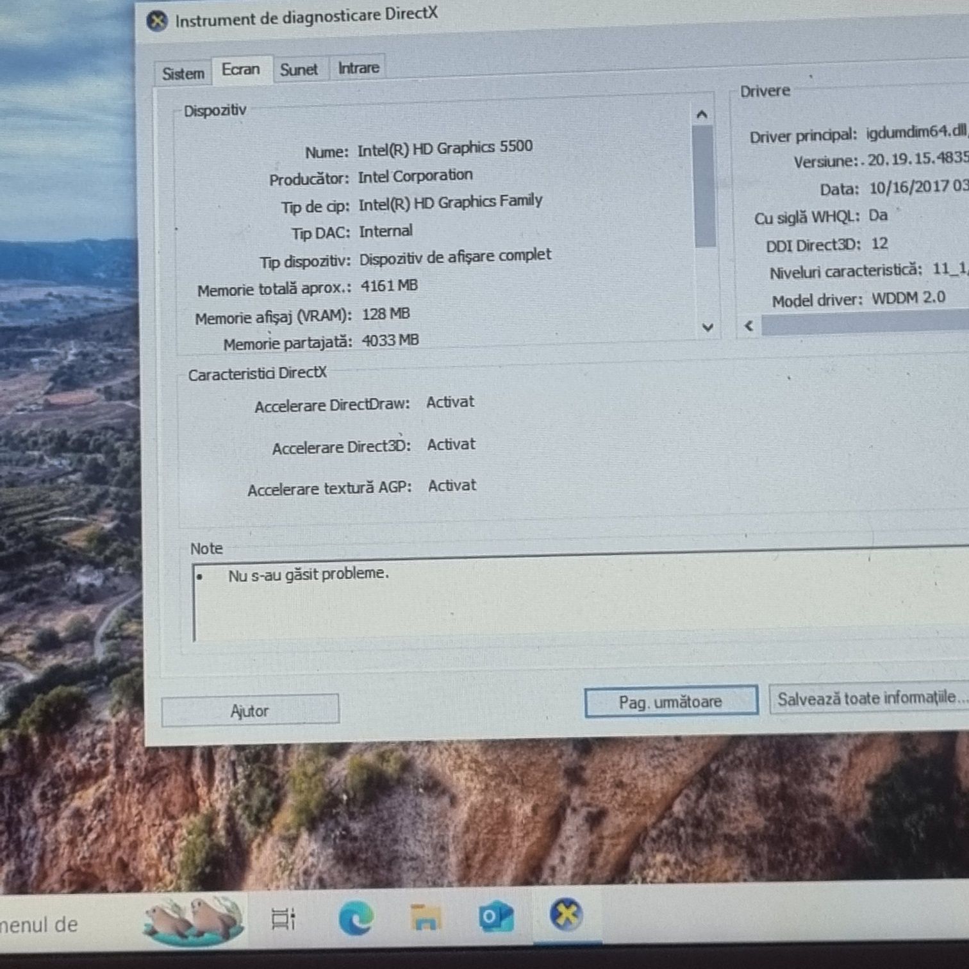Click the 'Driver principal:' label

pyautogui.click(x=803, y=136)
